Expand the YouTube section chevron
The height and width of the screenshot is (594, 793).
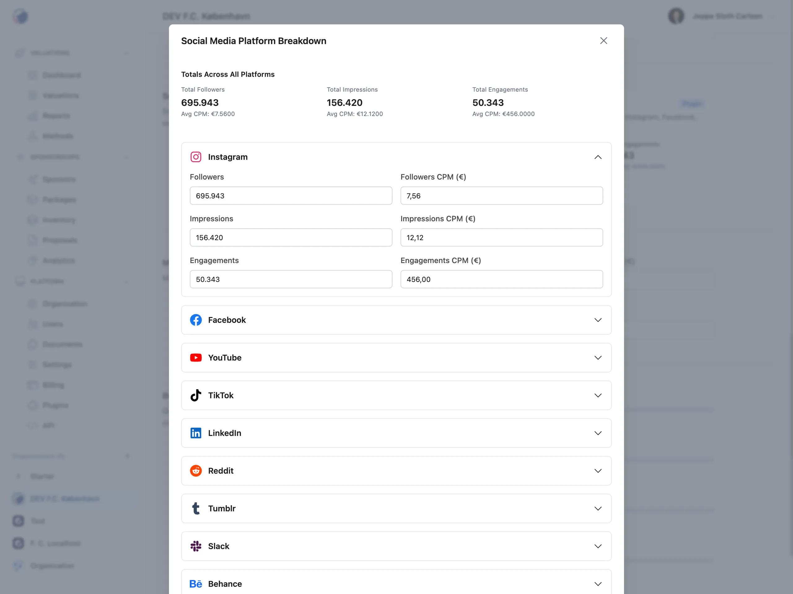[x=598, y=358]
